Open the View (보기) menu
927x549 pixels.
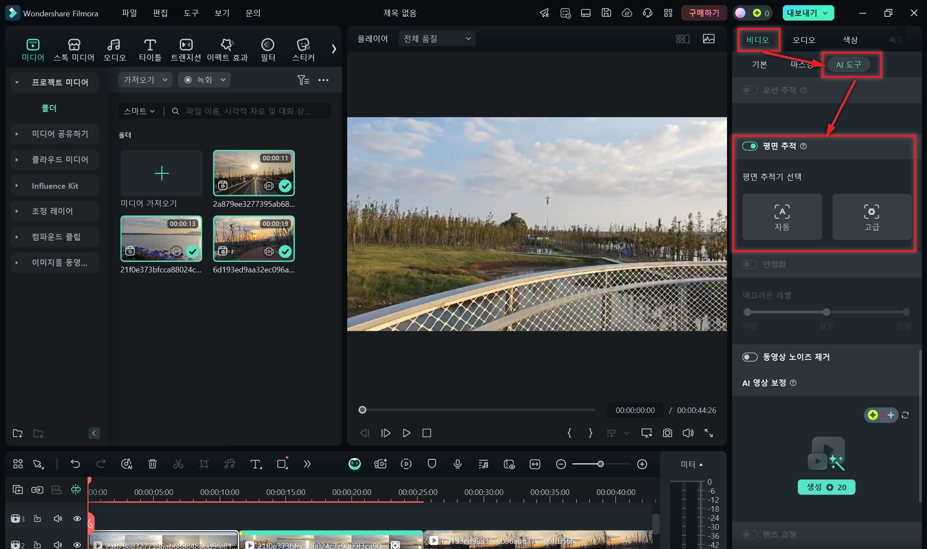point(222,13)
